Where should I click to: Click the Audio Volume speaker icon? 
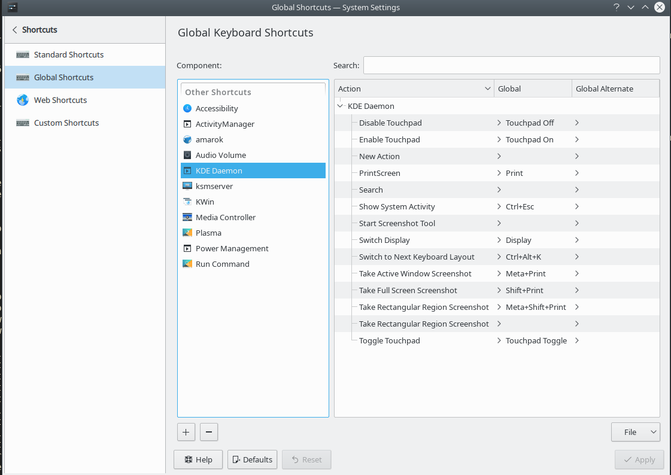[x=187, y=155]
